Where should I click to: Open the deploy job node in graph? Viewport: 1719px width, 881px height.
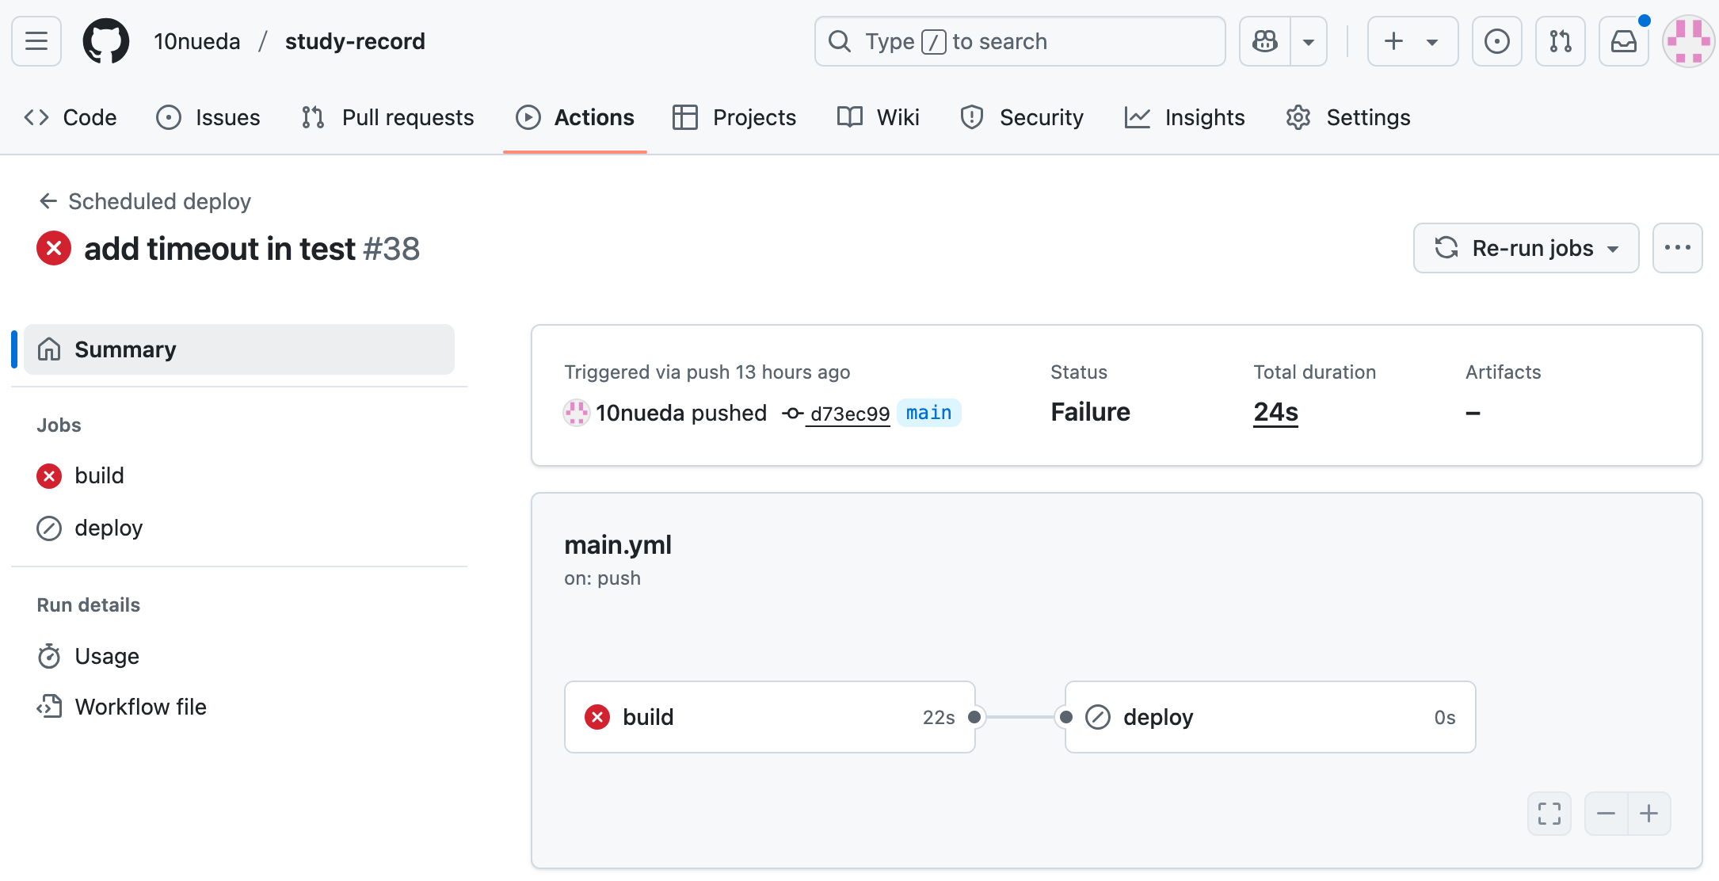point(1269,717)
